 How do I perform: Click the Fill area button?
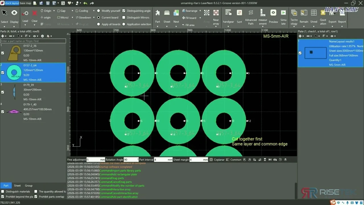pos(188,25)
